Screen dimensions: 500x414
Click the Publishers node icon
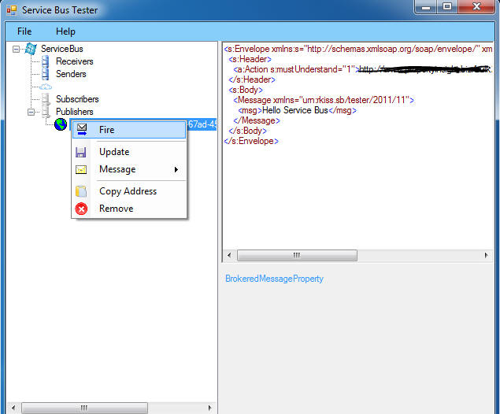point(46,112)
